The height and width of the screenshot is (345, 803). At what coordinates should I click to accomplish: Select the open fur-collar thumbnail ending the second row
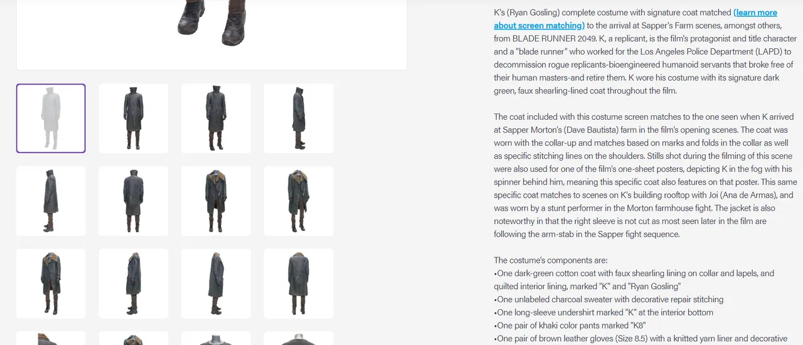pyautogui.click(x=299, y=201)
